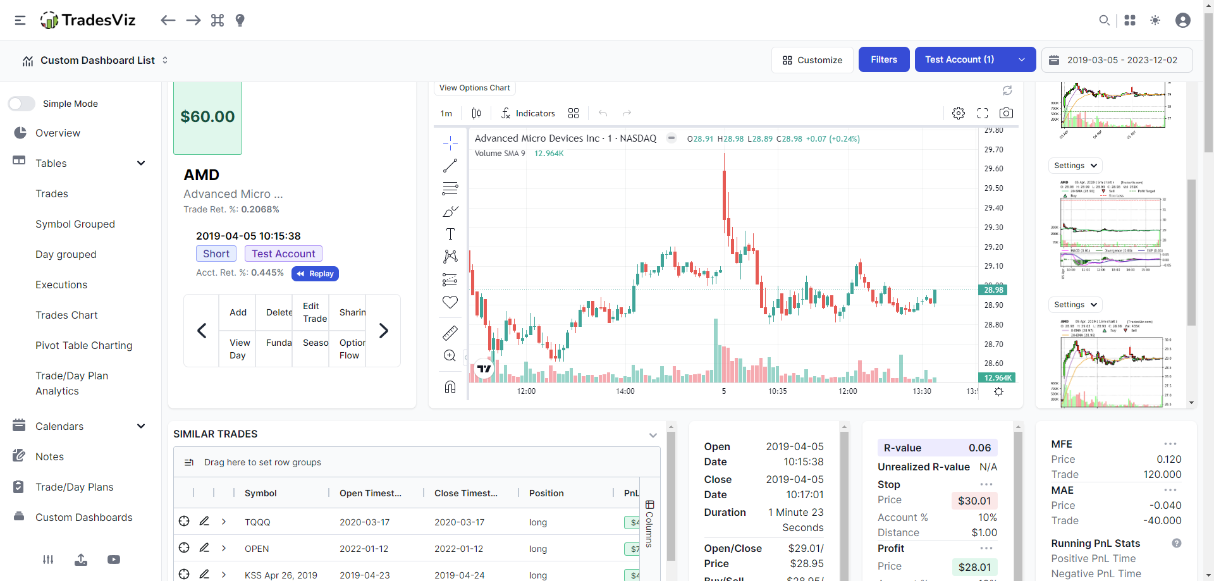Viewport: 1214px width, 581px height.
Task: Select the zoom in tool
Action: (x=450, y=355)
